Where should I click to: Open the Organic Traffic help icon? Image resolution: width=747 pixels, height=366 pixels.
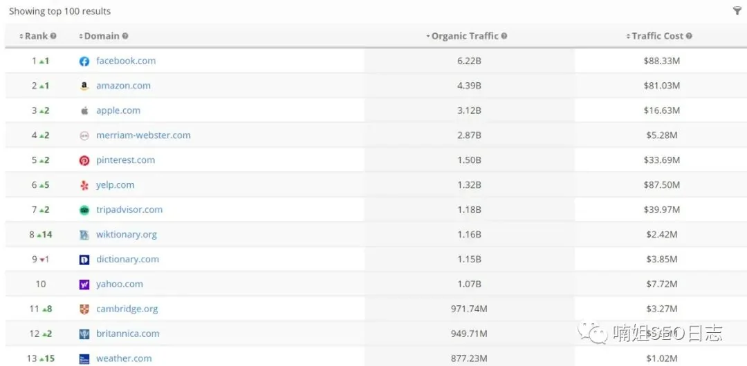click(504, 36)
